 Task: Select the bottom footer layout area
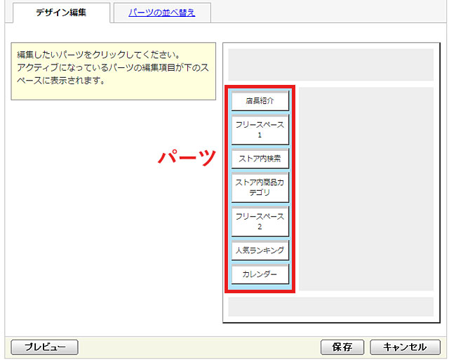(x=330, y=307)
